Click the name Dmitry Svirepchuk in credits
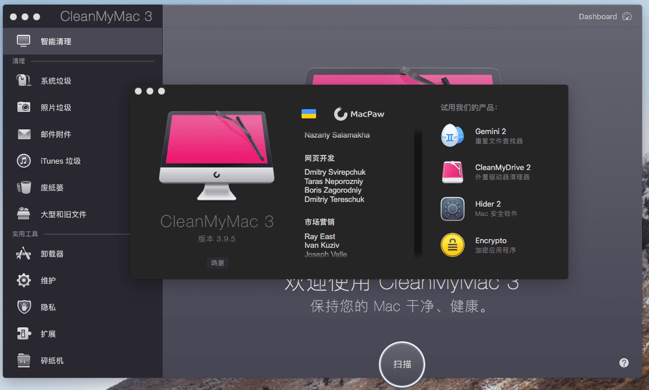The width and height of the screenshot is (649, 390). coord(335,172)
